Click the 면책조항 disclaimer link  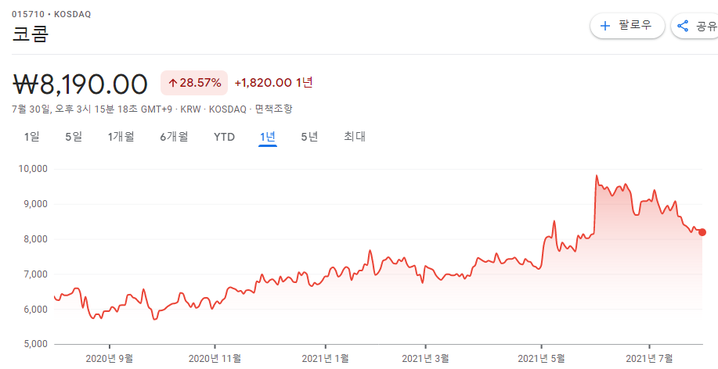pos(273,109)
